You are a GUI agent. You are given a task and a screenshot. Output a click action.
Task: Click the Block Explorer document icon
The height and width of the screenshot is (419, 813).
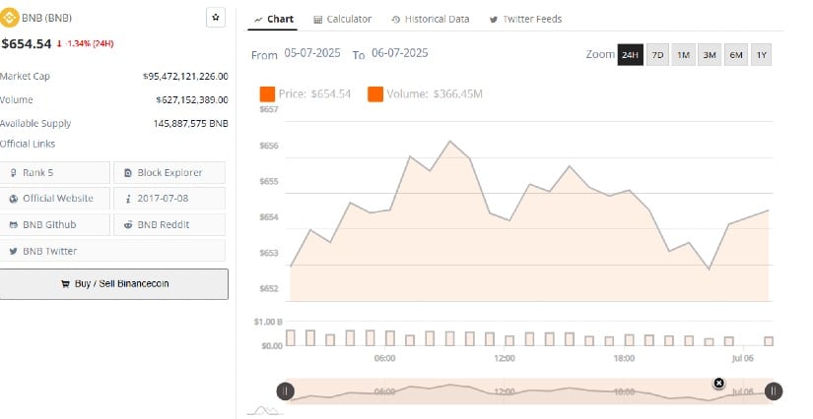point(128,173)
